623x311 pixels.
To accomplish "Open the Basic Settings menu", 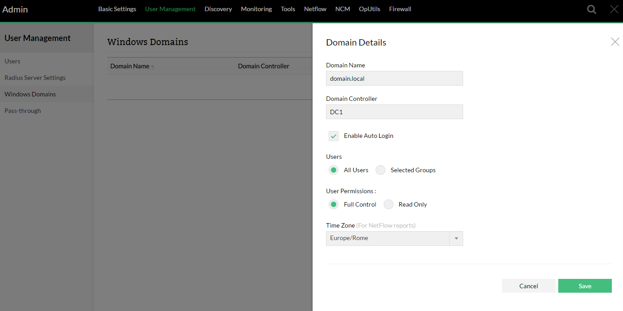I will [117, 9].
